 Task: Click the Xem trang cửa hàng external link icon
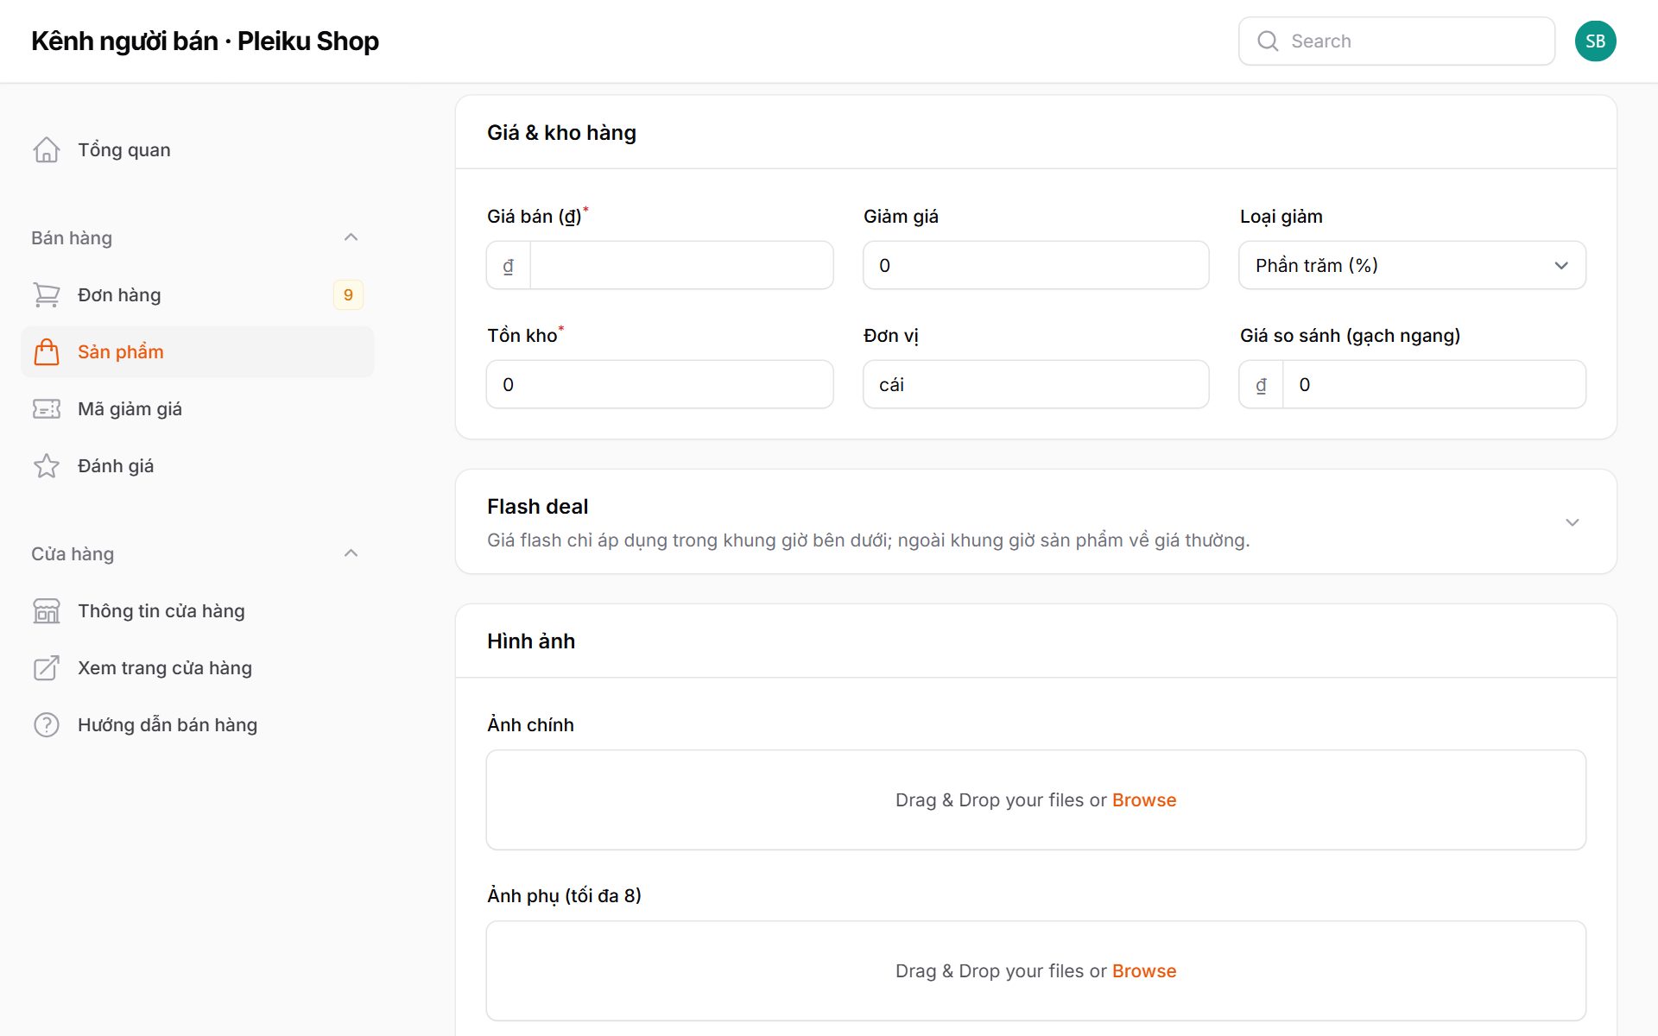pyautogui.click(x=47, y=668)
